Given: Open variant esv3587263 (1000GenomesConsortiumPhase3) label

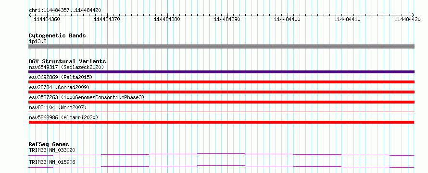Looking at the screenshot, I should click(87, 97).
